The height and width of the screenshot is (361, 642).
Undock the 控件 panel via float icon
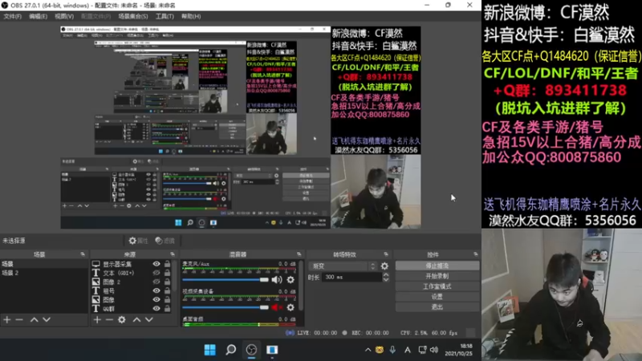point(475,254)
